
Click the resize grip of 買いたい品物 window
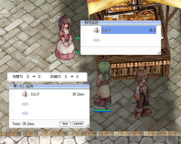[87, 126]
